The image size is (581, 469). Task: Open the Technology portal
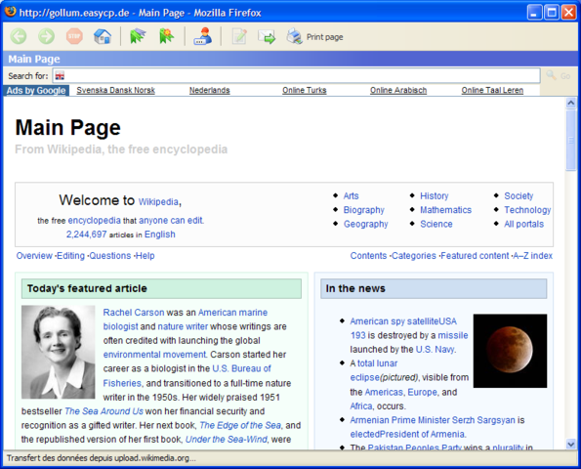[x=527, y=210]
